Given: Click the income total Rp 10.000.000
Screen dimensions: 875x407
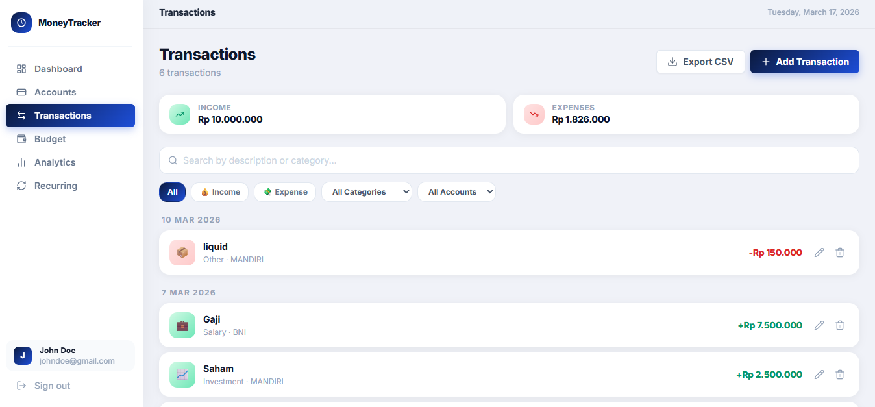Looking at the screenshot, I should point(230,119).
